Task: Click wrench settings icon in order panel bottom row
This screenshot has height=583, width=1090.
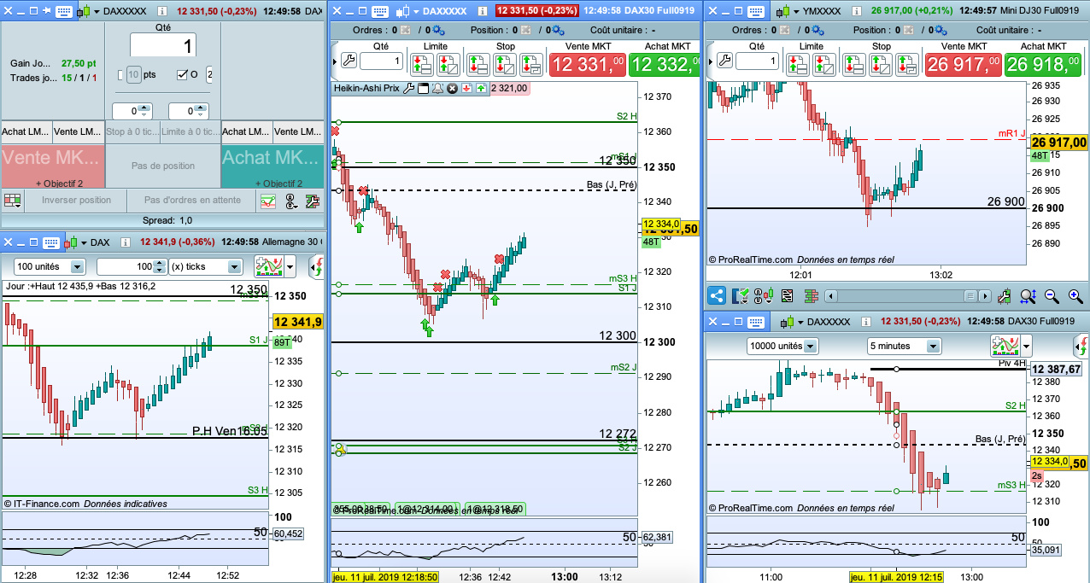Action: pos(312,201)
